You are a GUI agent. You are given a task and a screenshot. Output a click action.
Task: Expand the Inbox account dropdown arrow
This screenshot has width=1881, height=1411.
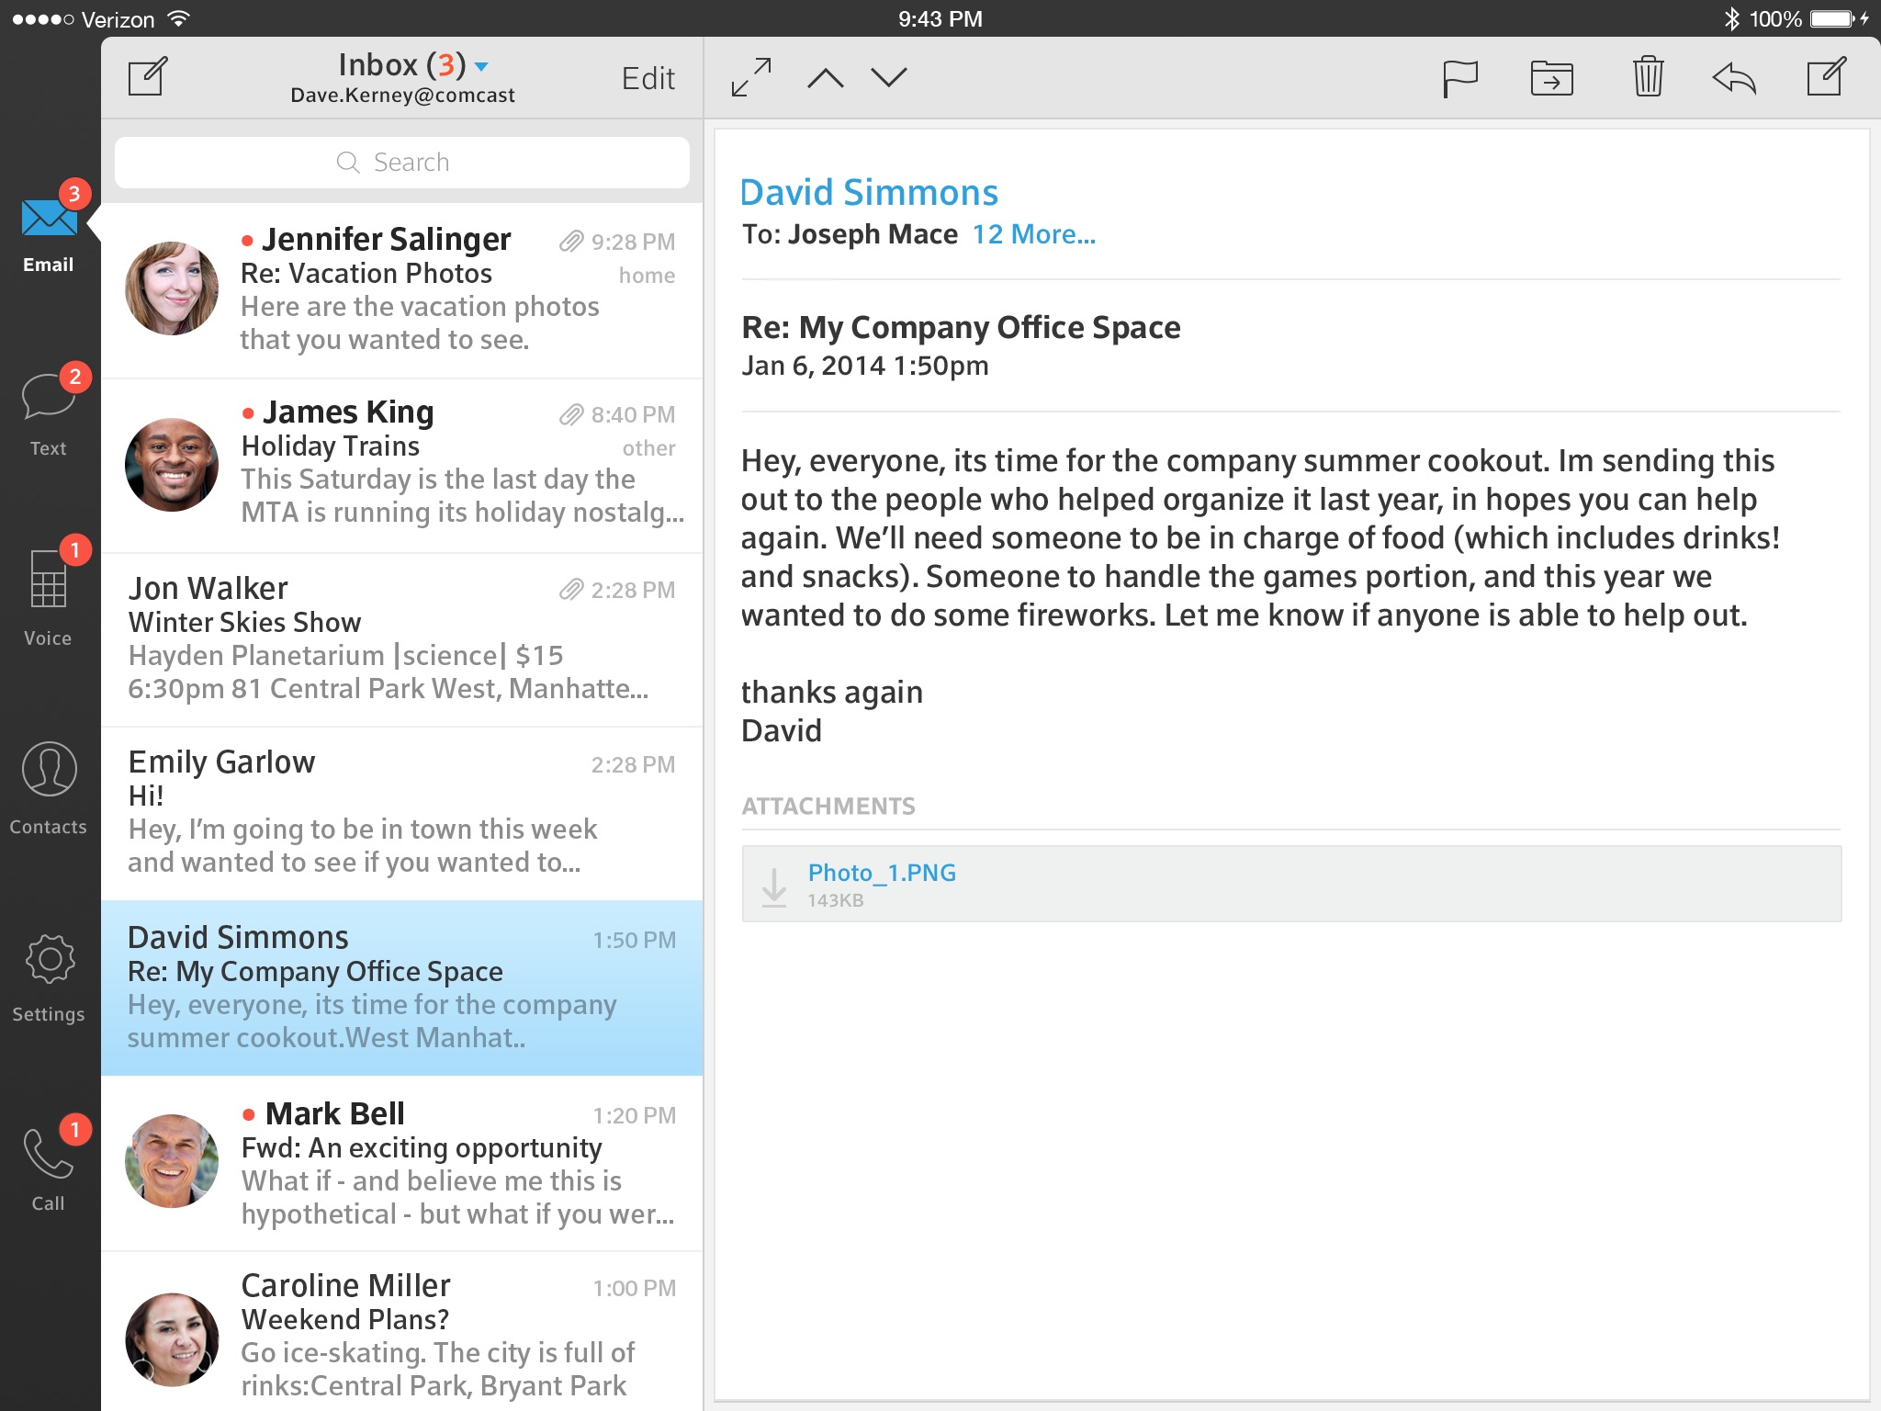[481, 66]
